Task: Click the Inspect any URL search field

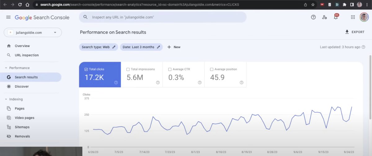Action: 163,17
